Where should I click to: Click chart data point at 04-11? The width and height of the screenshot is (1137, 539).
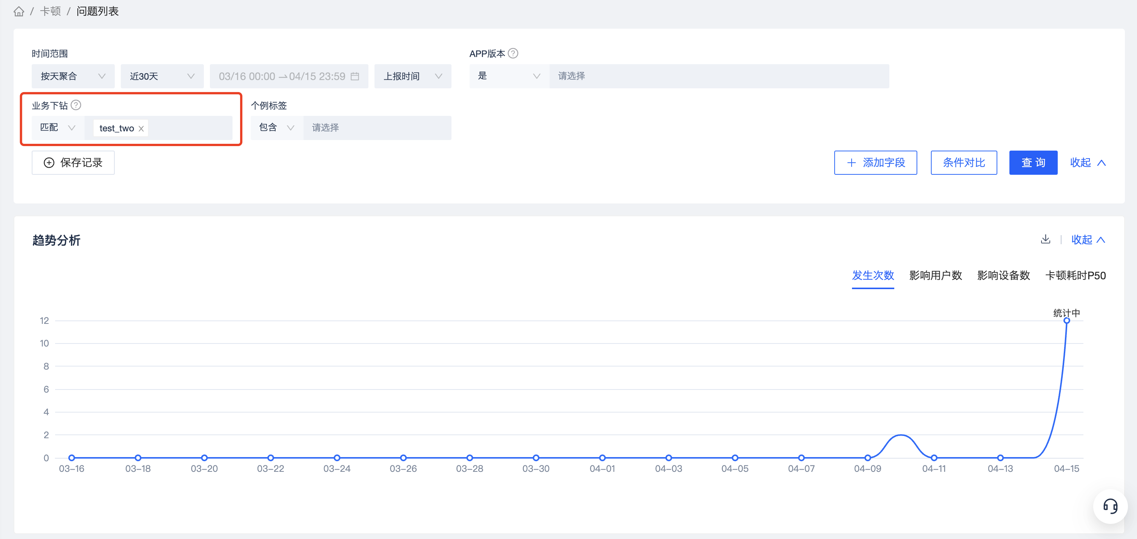point(934,458)
